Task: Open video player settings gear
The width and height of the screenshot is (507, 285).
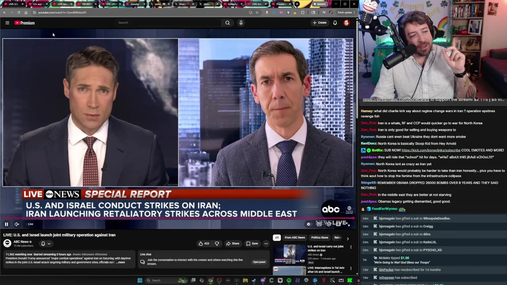Action: (329, 224)
